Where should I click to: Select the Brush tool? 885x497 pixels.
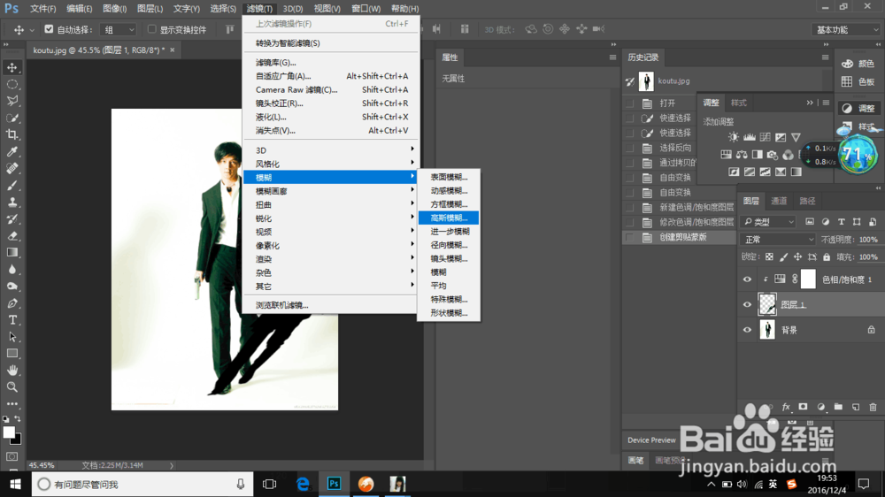pyautogui.click(x=12, y=186)
